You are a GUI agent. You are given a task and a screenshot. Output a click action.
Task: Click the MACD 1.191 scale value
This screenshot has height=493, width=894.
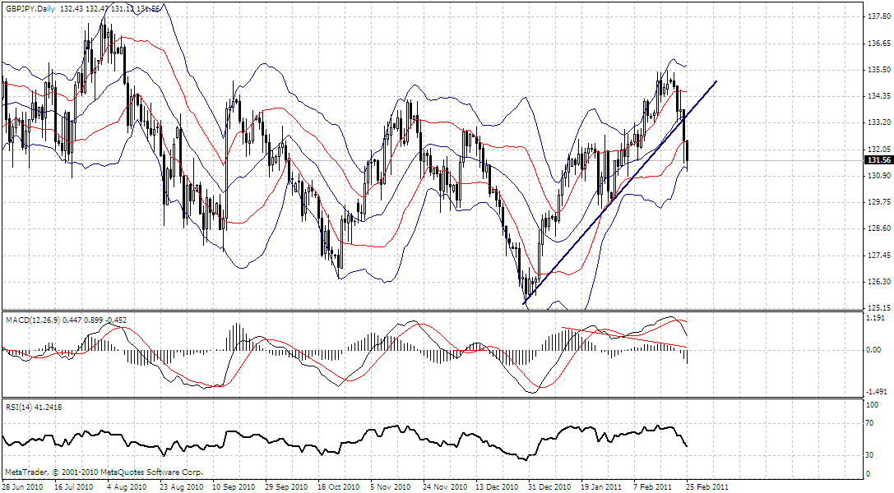877,318
